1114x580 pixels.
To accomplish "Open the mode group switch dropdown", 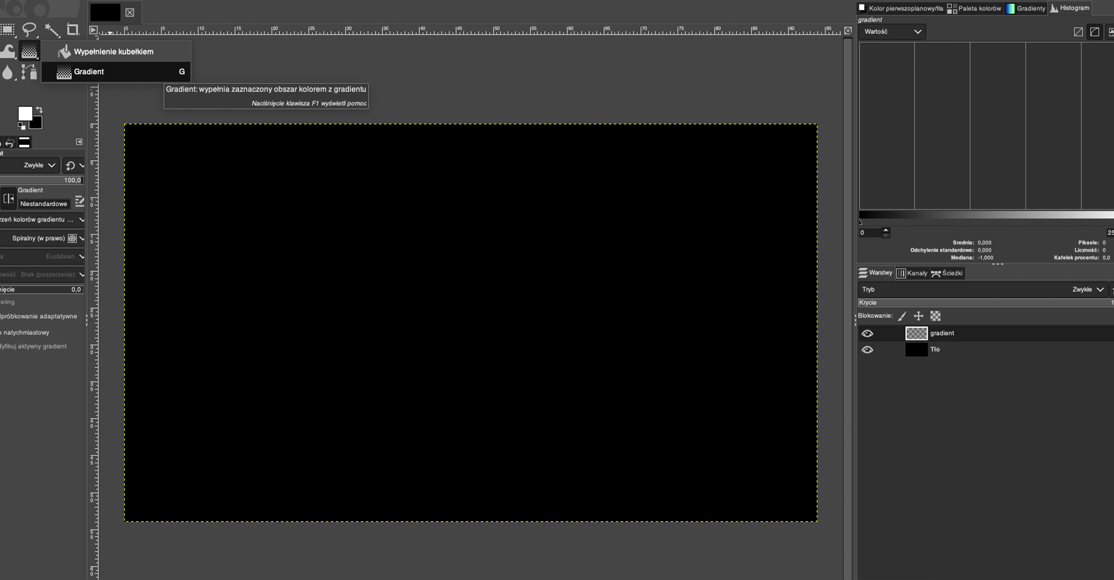I will coord(74,165).
